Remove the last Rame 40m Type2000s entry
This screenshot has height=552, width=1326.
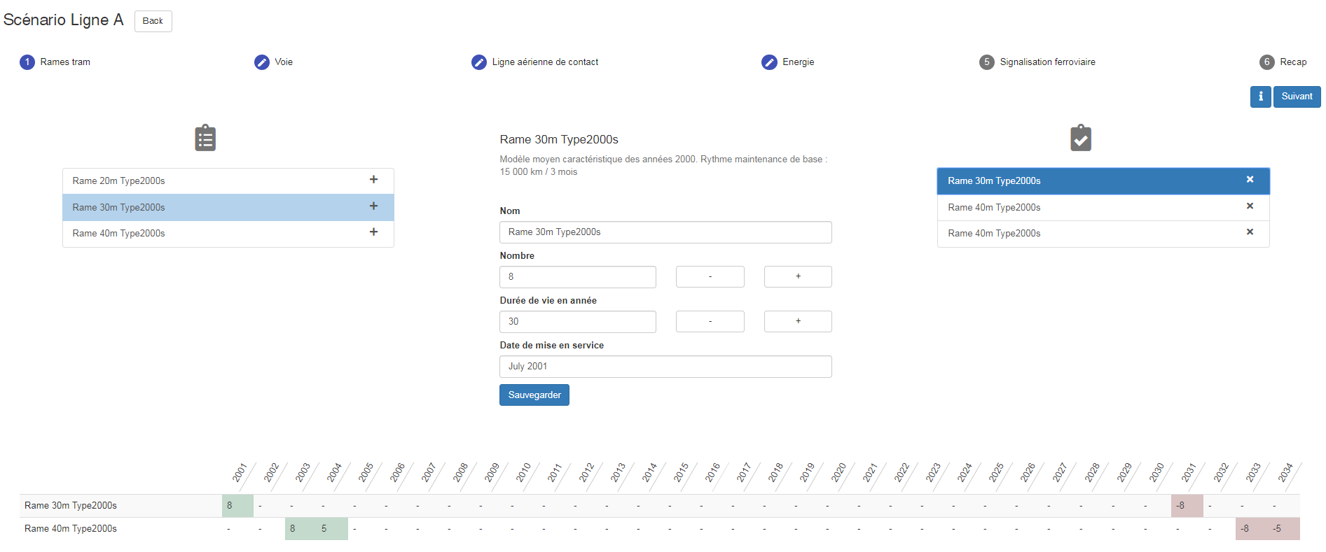tap(1249, 232)
